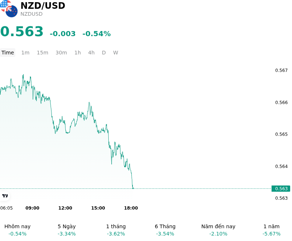Show the daily D chart

click(x=104, y=53)
